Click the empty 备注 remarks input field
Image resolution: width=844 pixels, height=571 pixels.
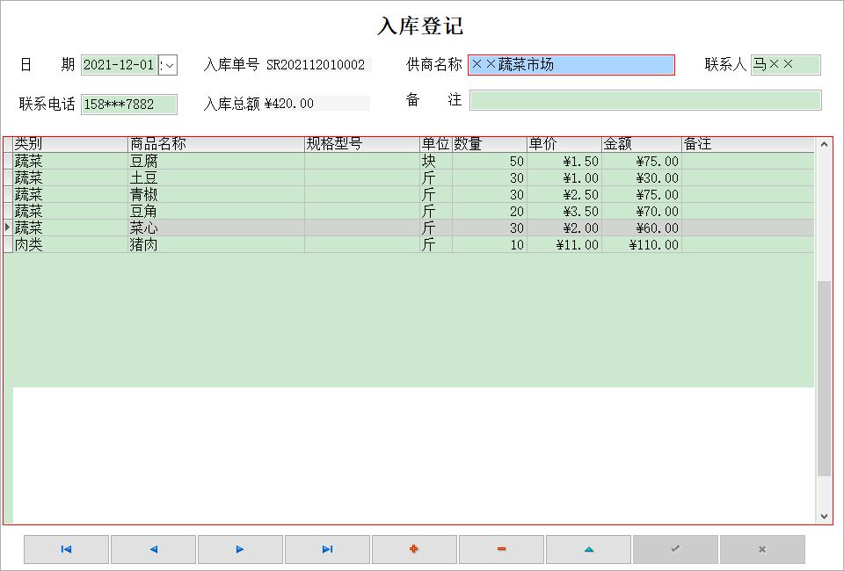[645, 100]
